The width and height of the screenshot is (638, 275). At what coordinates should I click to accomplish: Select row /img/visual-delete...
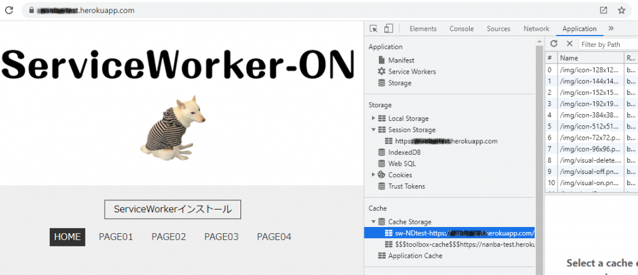coord(591,160)
